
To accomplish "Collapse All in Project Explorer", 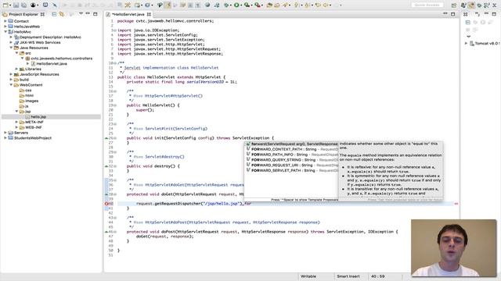I will [x=54, y=14].
